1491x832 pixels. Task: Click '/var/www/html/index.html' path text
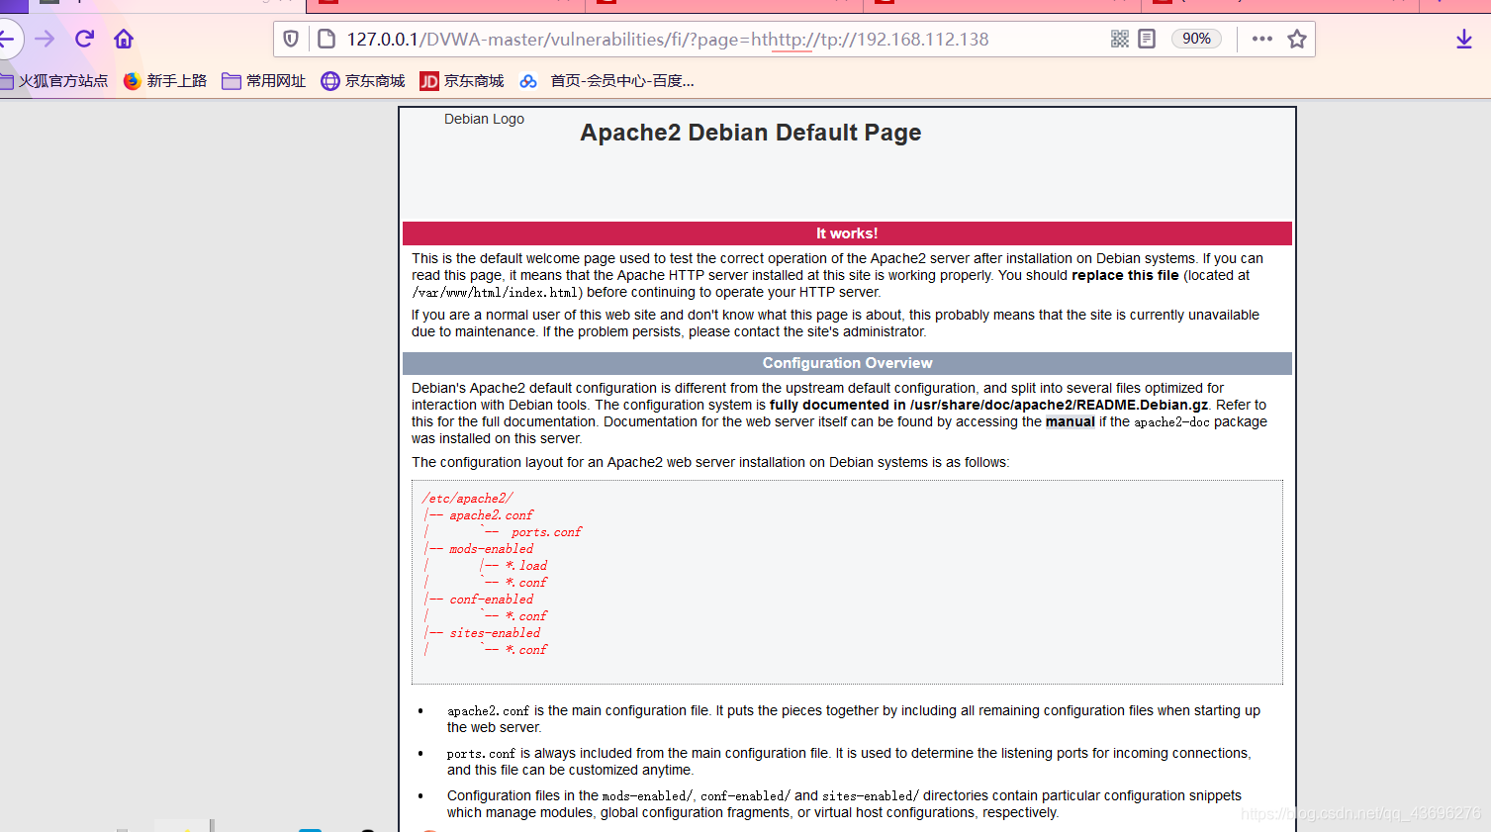(497, 292)
